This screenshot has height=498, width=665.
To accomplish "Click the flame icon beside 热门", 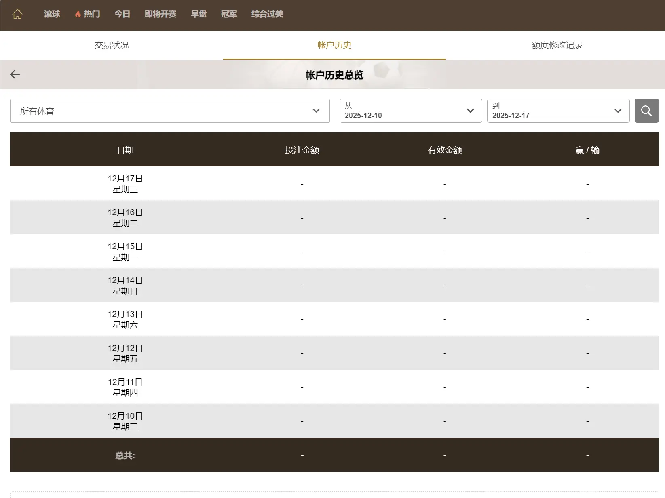I will 78,14.
